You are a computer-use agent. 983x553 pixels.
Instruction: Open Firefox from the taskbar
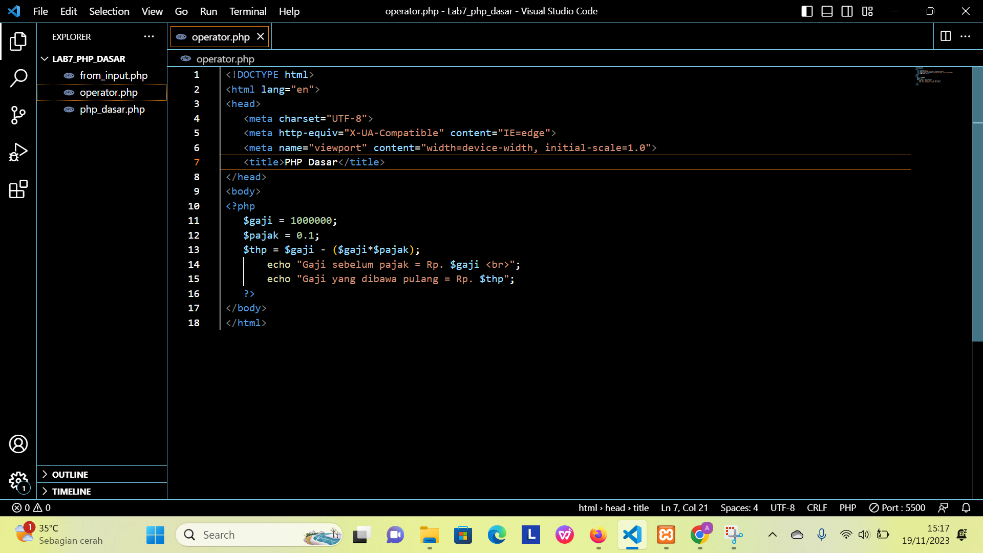(x=598, y=535)
